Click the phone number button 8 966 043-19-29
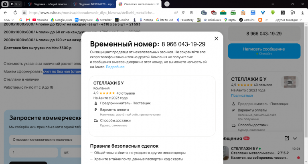 point(264,34)
